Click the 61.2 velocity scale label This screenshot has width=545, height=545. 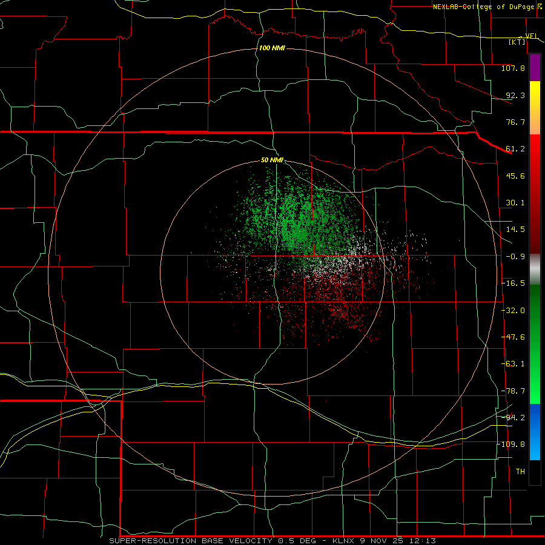[515, 149]
